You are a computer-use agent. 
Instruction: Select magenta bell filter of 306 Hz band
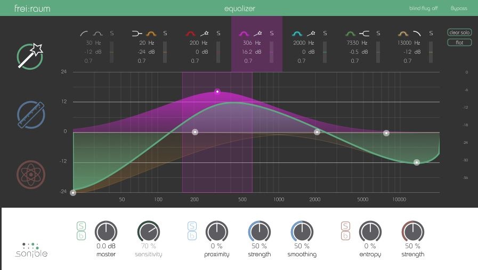pos(244,33)
